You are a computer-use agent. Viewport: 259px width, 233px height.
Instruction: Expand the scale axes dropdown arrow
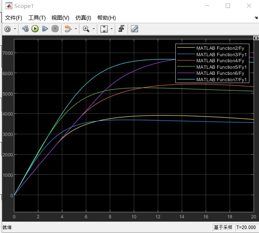(112, 29)
